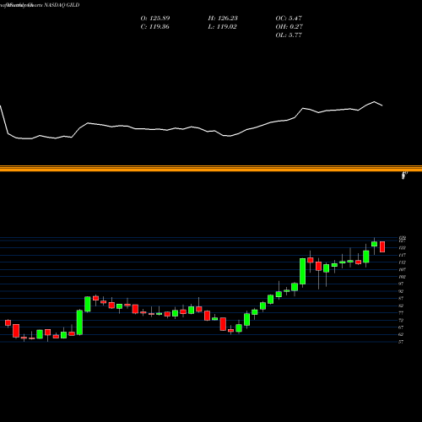Select the close value C: 119.36
This screenshot has width=422, height=422.
154,27
